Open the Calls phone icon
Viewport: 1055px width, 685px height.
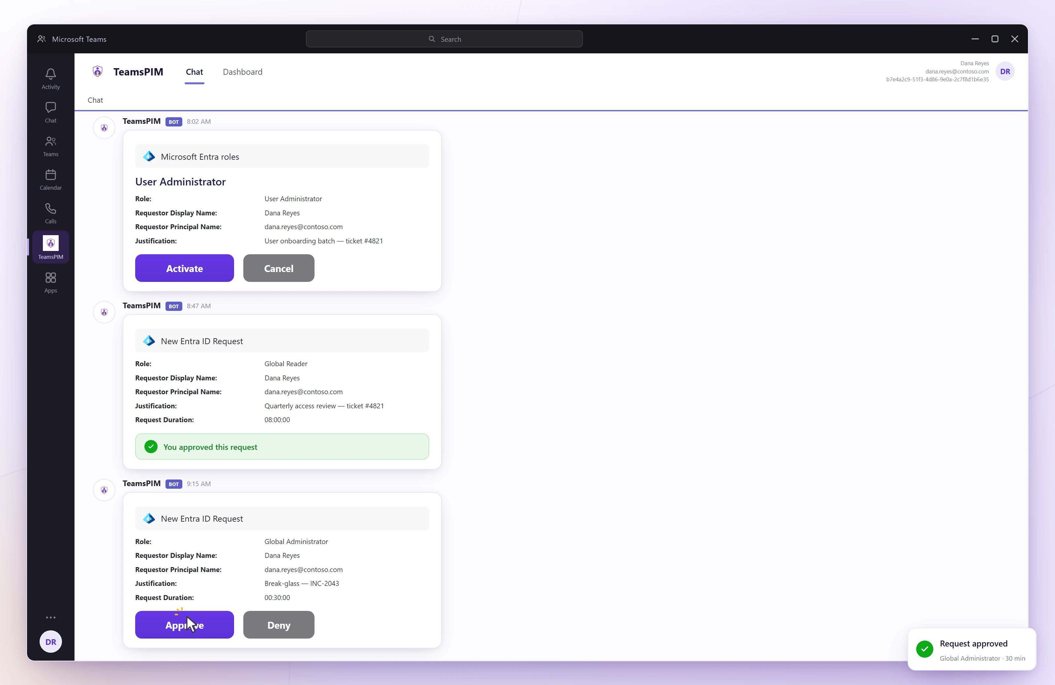tap(50, 213)
